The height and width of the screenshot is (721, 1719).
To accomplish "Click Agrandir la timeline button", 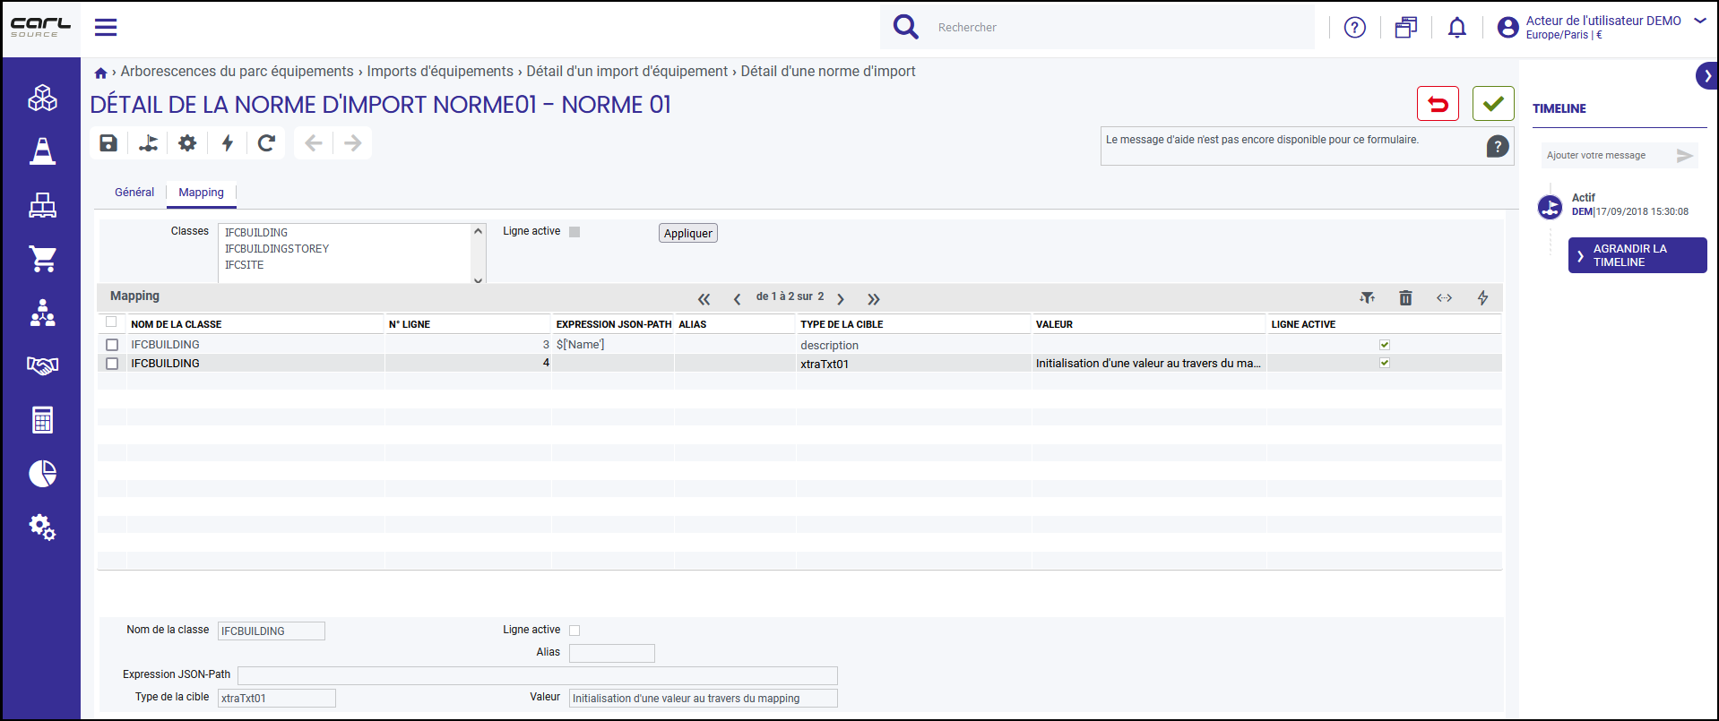I will (1637, 255).
